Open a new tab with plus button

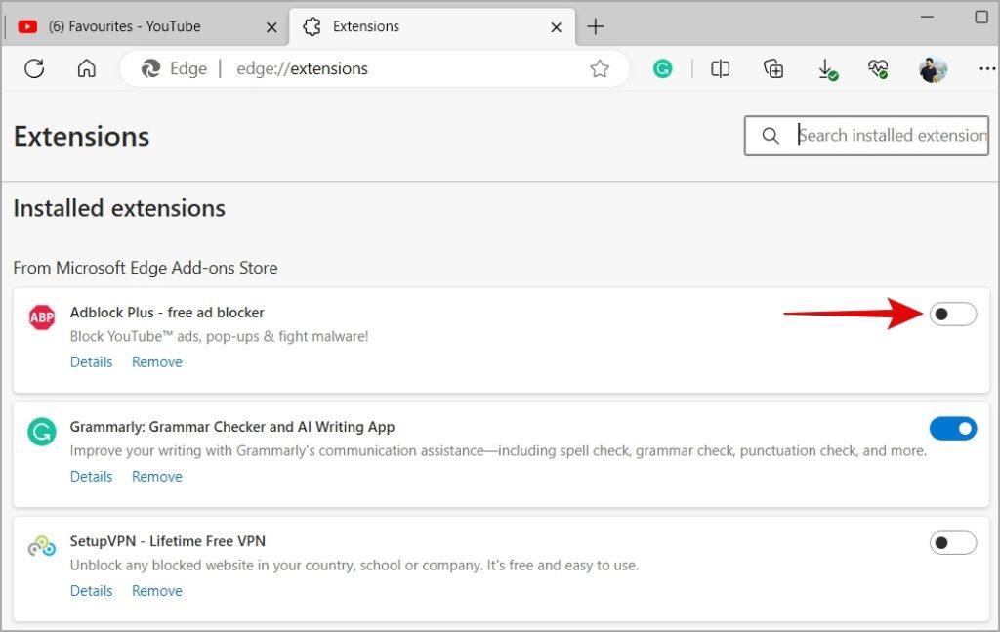point(595,26)
